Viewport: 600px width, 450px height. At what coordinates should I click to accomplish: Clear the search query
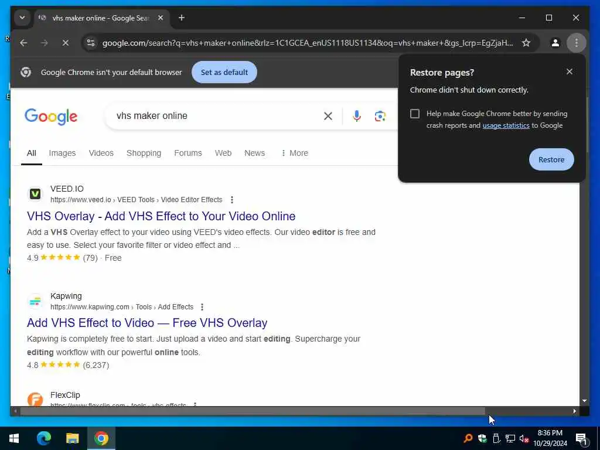(x=328, y=116)
